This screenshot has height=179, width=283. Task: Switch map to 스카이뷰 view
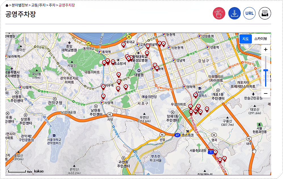[261, 39]
